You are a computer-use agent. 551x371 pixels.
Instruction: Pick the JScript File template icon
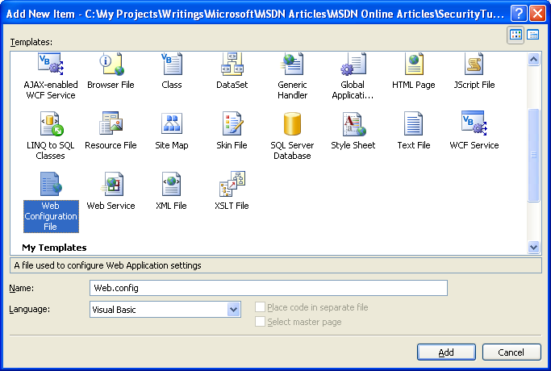point(474,65)
